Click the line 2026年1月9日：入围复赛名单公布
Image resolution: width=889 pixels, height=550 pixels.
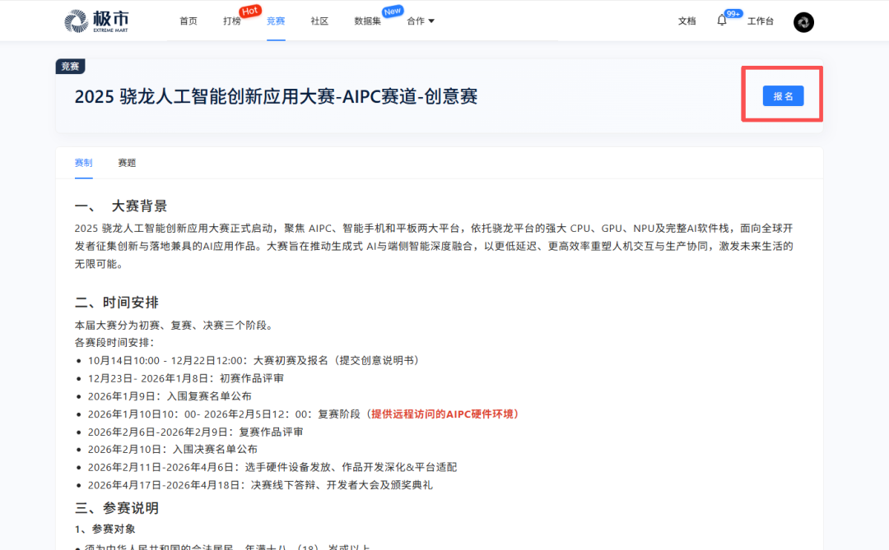(x=170, y=396)
